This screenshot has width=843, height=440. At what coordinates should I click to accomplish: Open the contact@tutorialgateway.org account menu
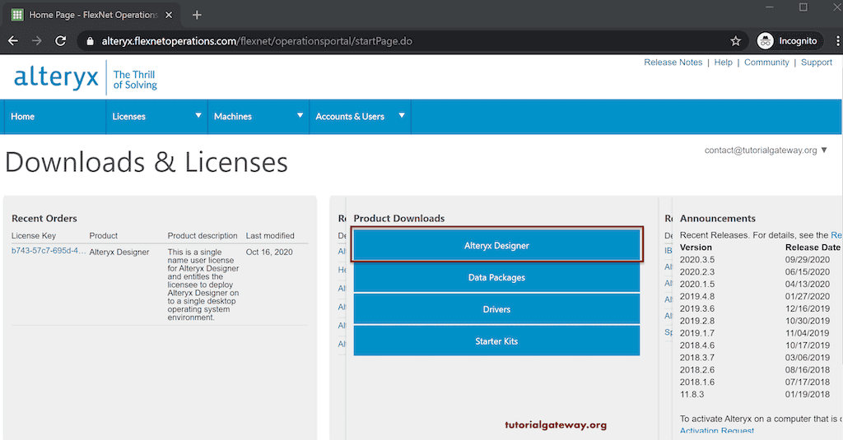point(766,151)
